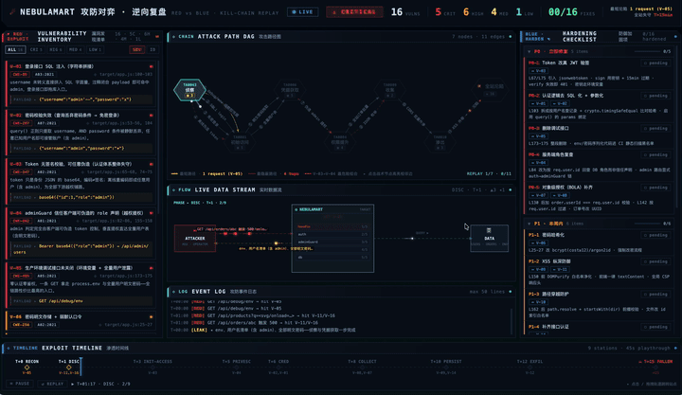Toggle pending checkbox for the P1-3 item
The width and height of the screenshot is (682, 395).
[655, 295]
